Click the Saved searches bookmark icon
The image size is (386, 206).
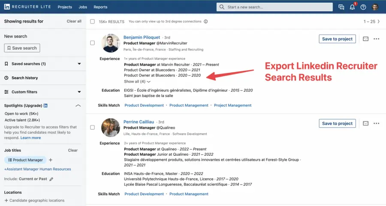click(6, 64)
